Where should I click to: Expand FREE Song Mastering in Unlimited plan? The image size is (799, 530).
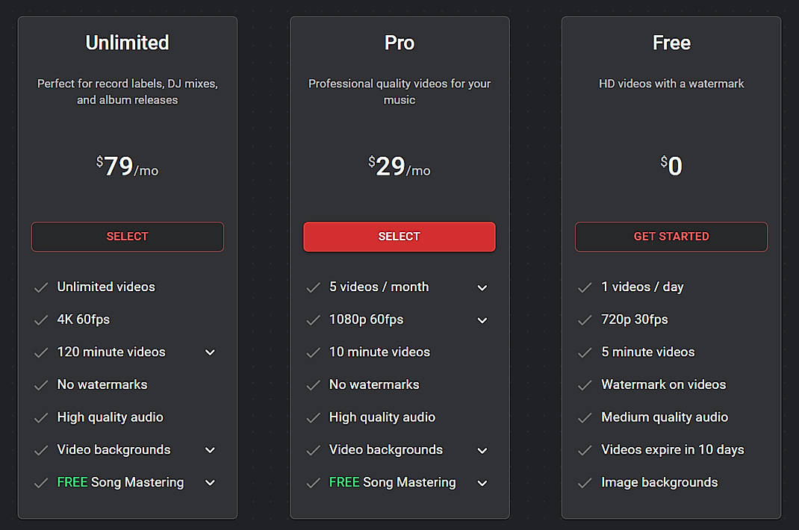tap(210, 483)
